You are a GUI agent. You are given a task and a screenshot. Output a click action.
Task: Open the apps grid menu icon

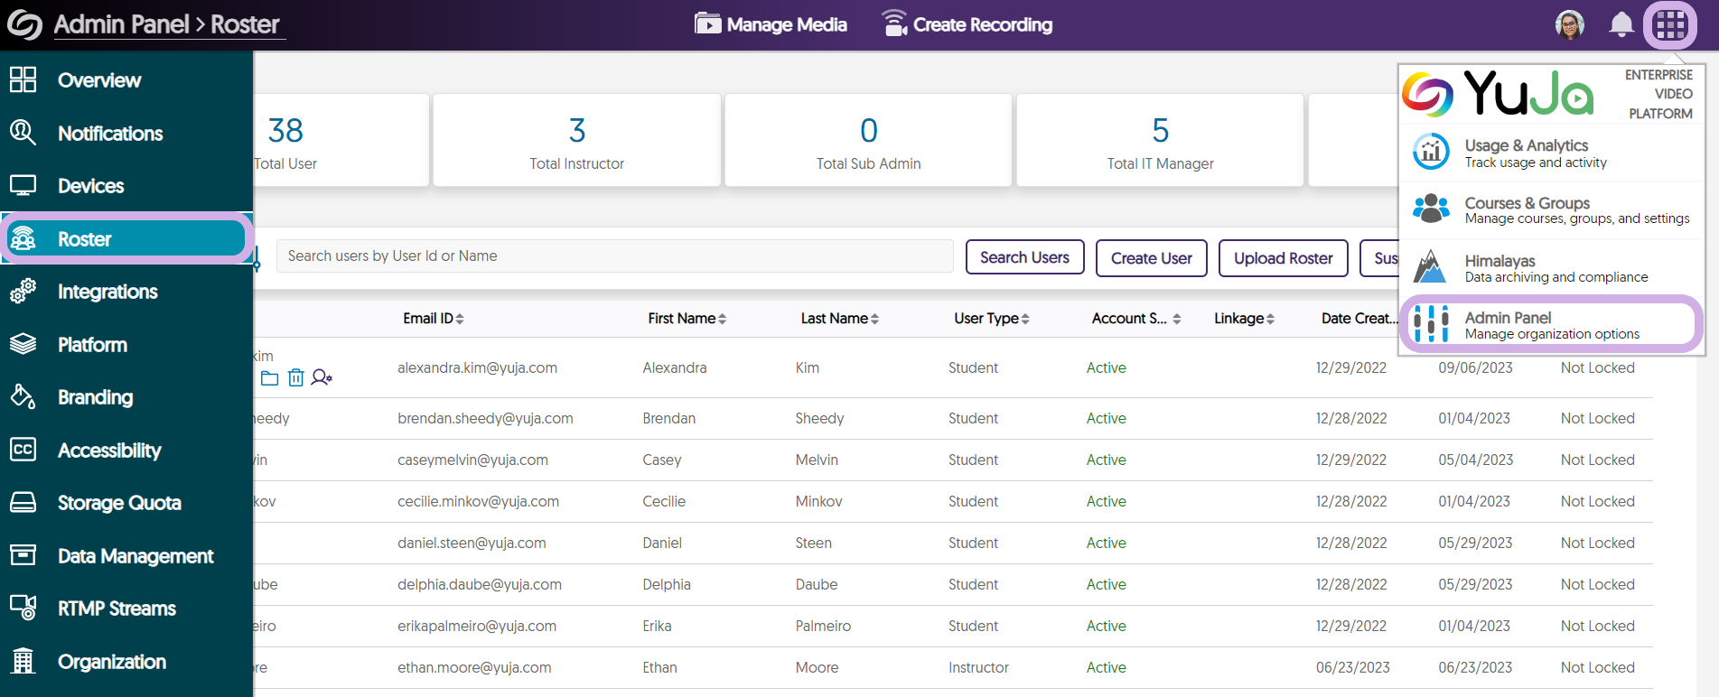coord(1669,24)
